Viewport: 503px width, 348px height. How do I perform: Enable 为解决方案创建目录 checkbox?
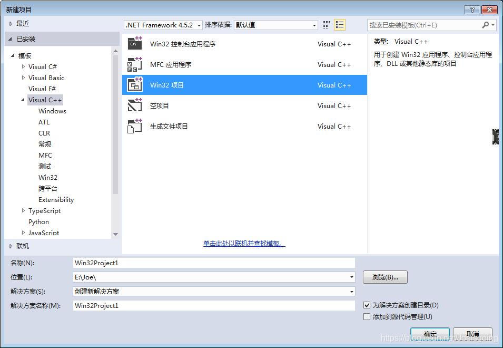point(367,305)
